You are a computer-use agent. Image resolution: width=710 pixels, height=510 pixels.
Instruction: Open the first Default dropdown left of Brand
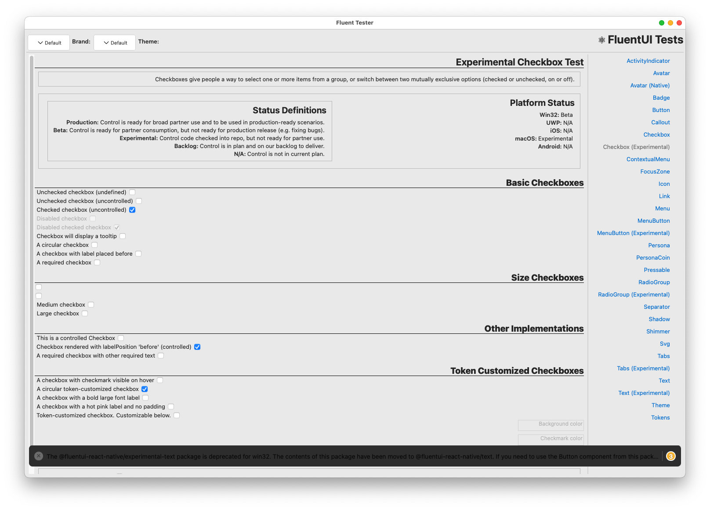point(49,43)
